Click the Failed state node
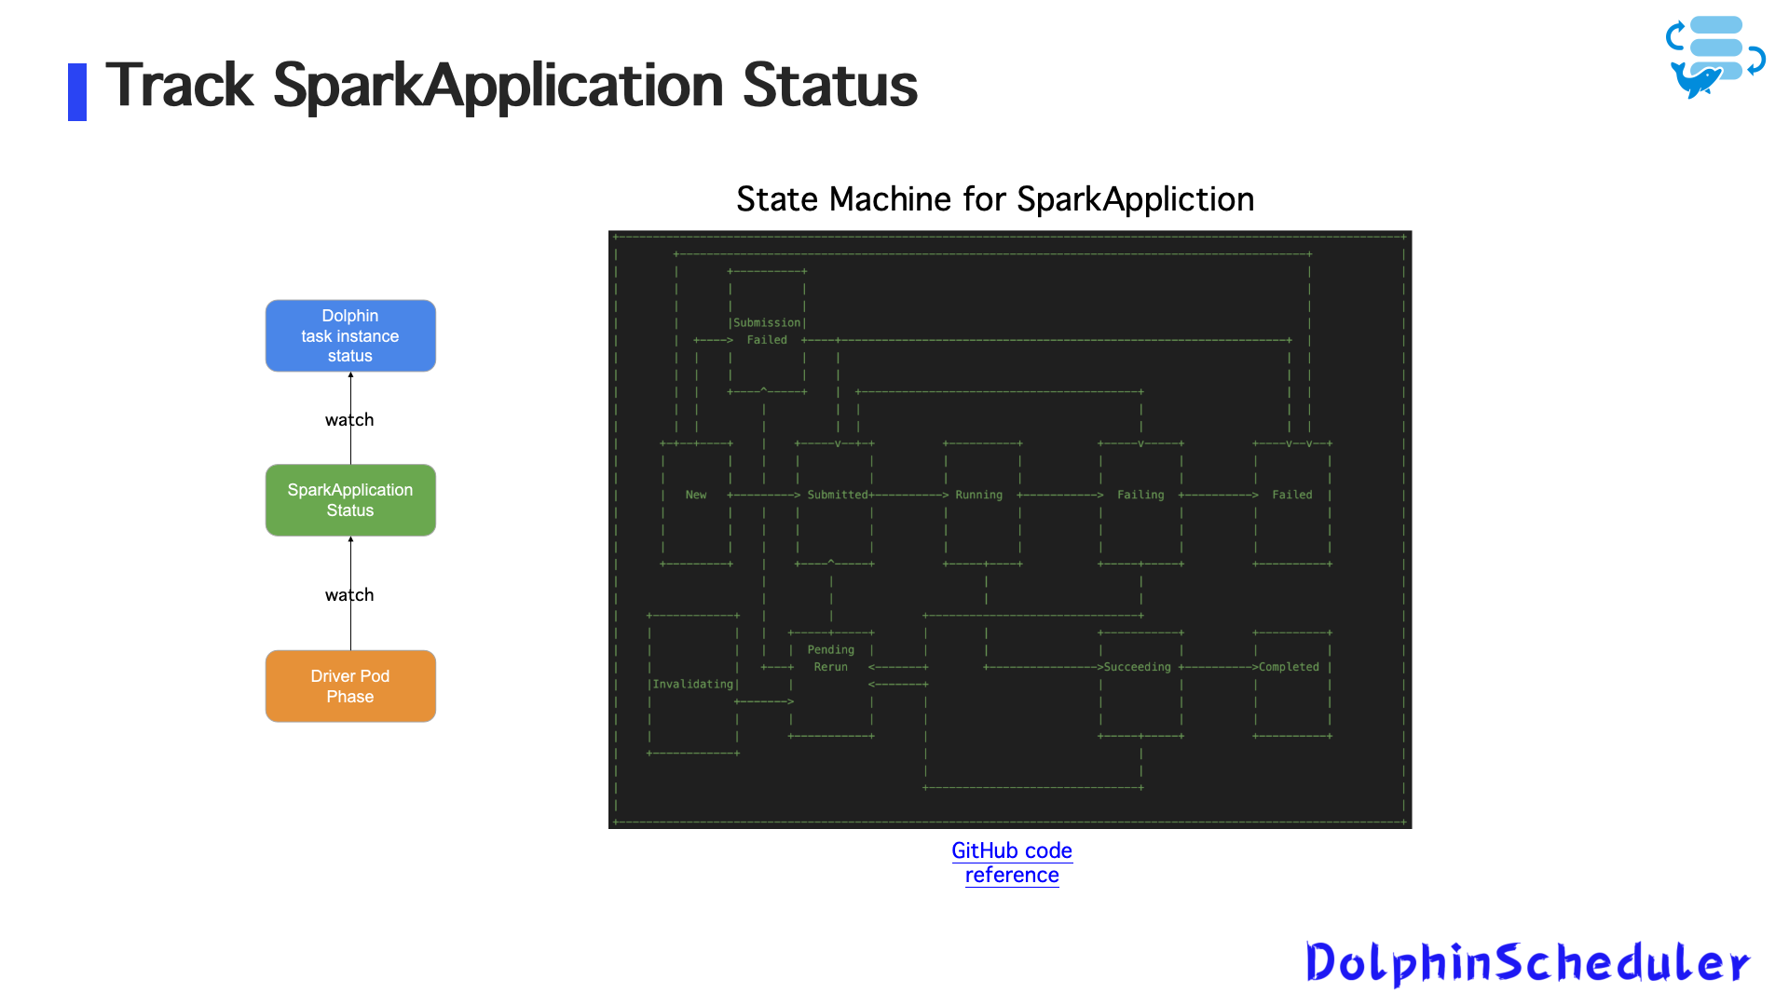The height and width of the screenshot is (1006, 1789). 1292,496
